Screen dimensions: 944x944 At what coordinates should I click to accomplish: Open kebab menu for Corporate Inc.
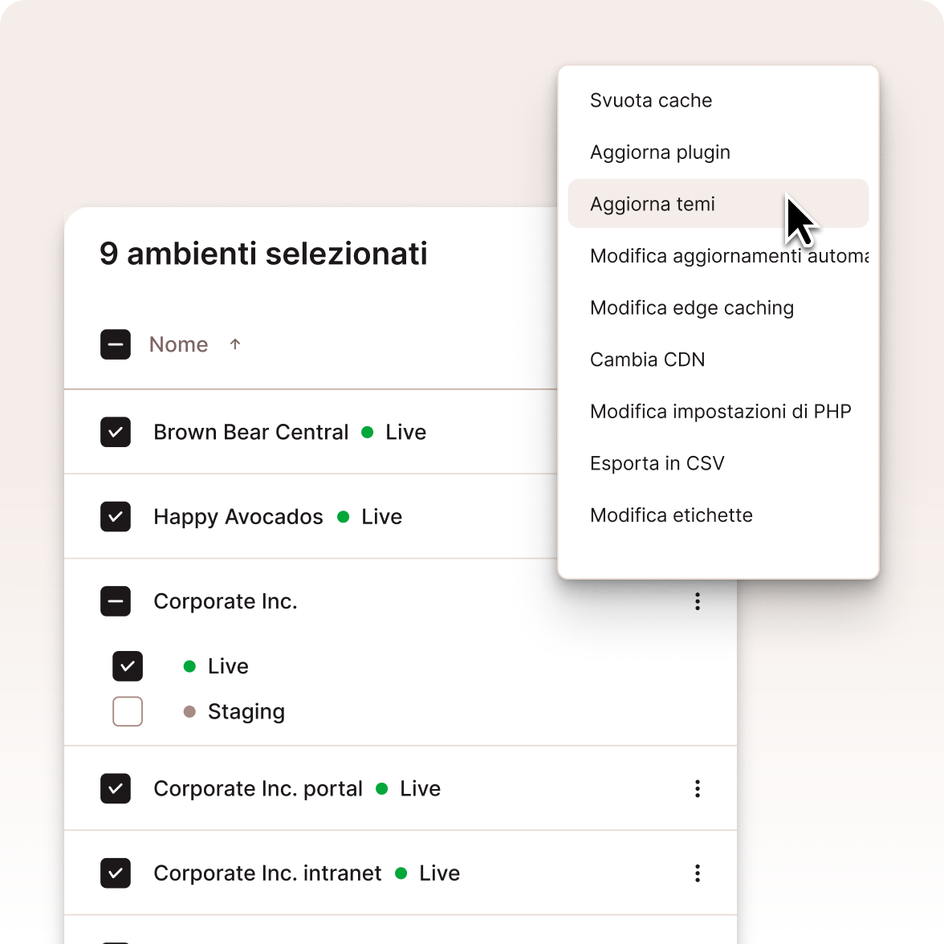tap(697, 601)
